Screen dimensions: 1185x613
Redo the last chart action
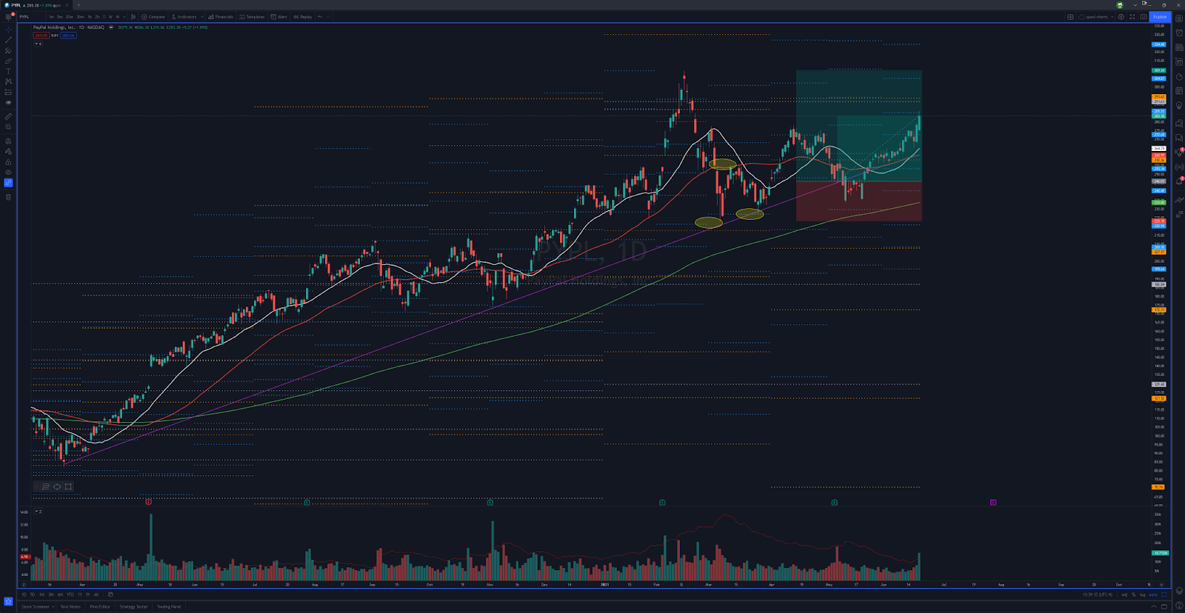point(328,16)
